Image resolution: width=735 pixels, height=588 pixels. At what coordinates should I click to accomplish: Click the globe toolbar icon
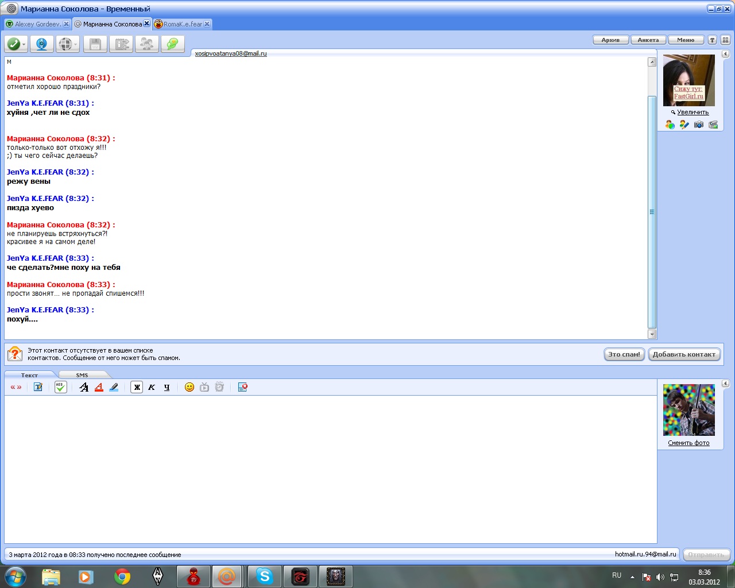(x=65, y=44)
